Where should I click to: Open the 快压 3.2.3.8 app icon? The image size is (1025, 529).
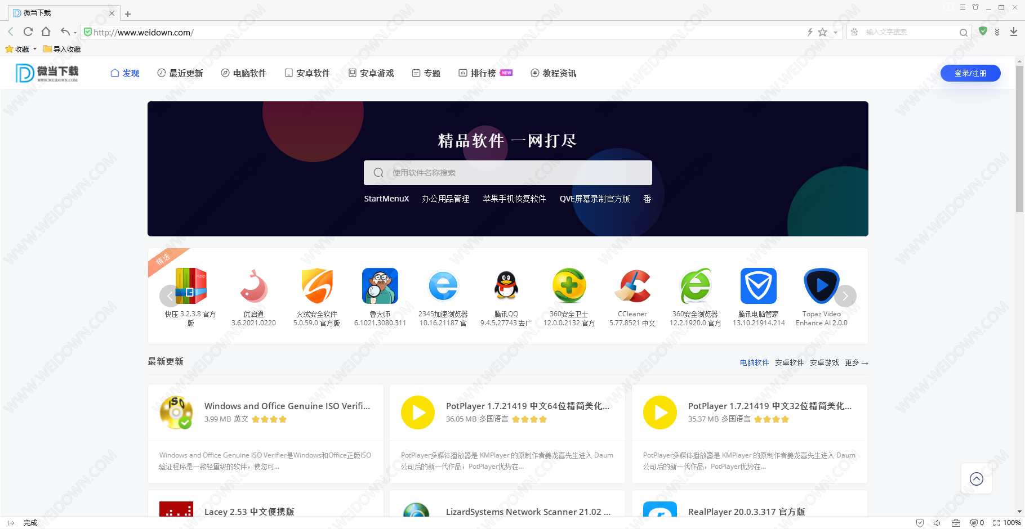pos(191,286)
